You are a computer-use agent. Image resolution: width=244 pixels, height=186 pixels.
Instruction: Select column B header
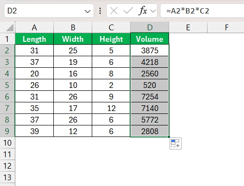pyautogui.click(x=73, y=27)
